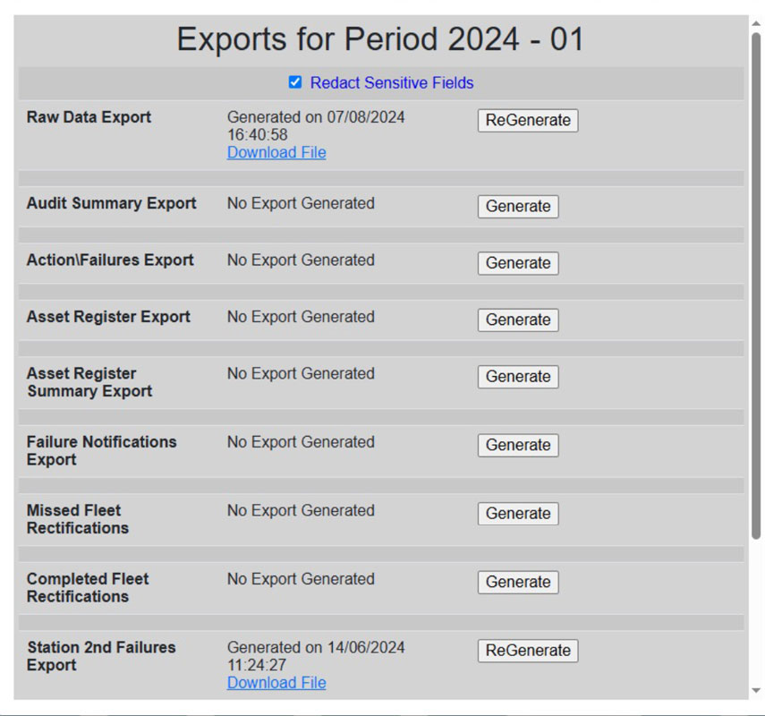Click the Redact Sensitive Fields label text

click(x=392, y=83)
